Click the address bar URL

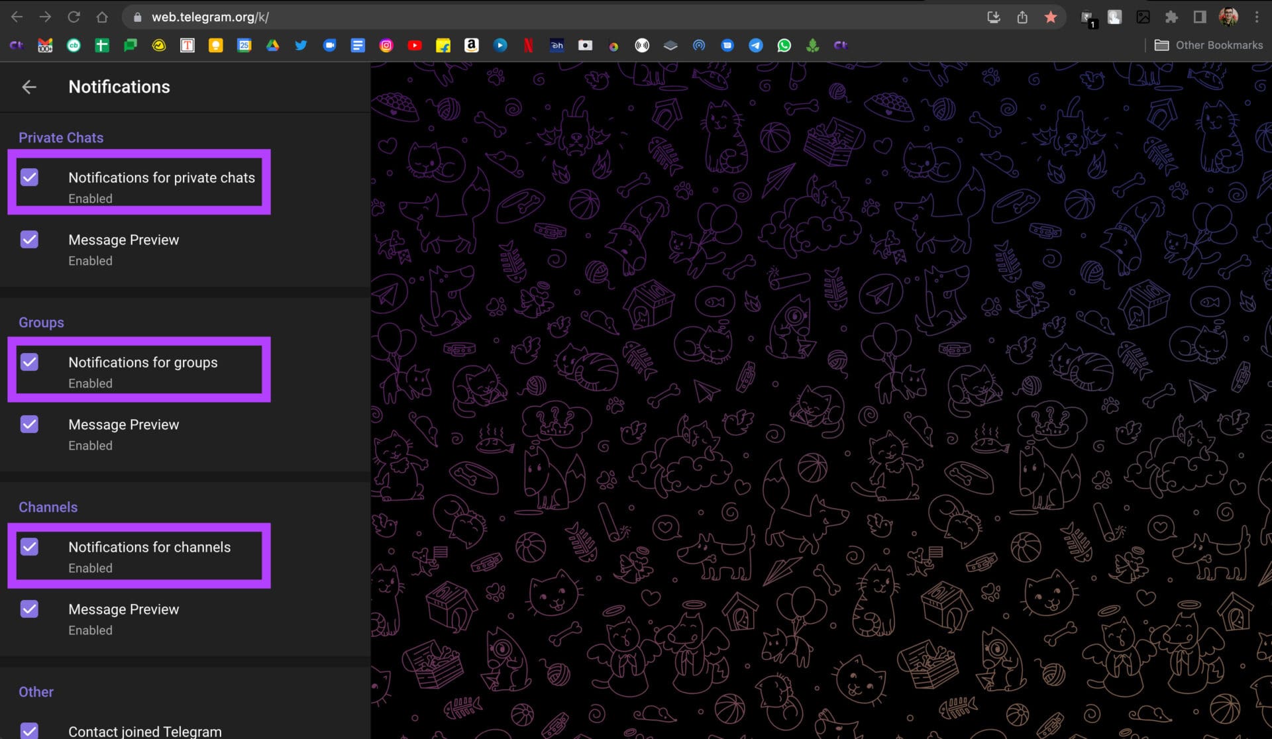[x=210, y=17]
